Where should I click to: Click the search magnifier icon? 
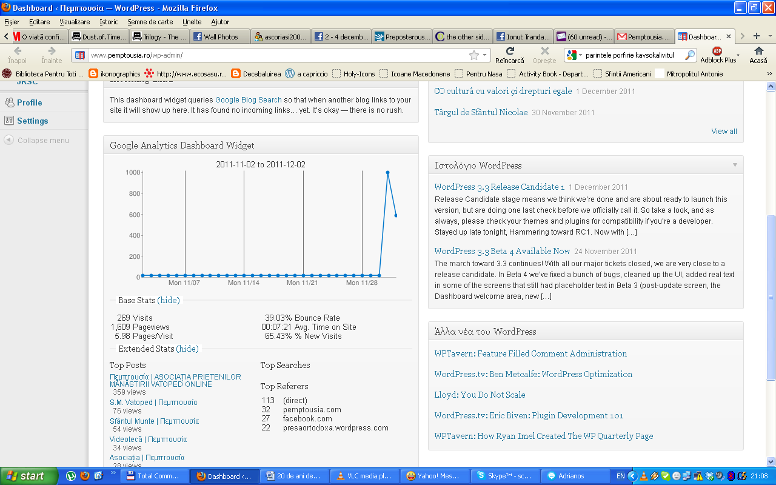tap(689, 55)
